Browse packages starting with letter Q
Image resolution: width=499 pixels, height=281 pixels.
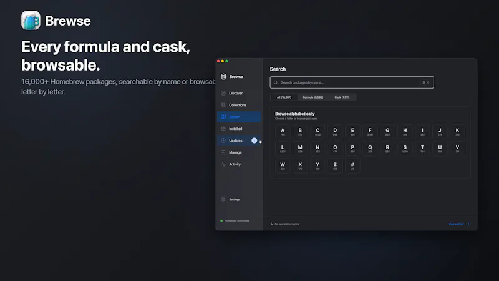click(x=370, y=149)
